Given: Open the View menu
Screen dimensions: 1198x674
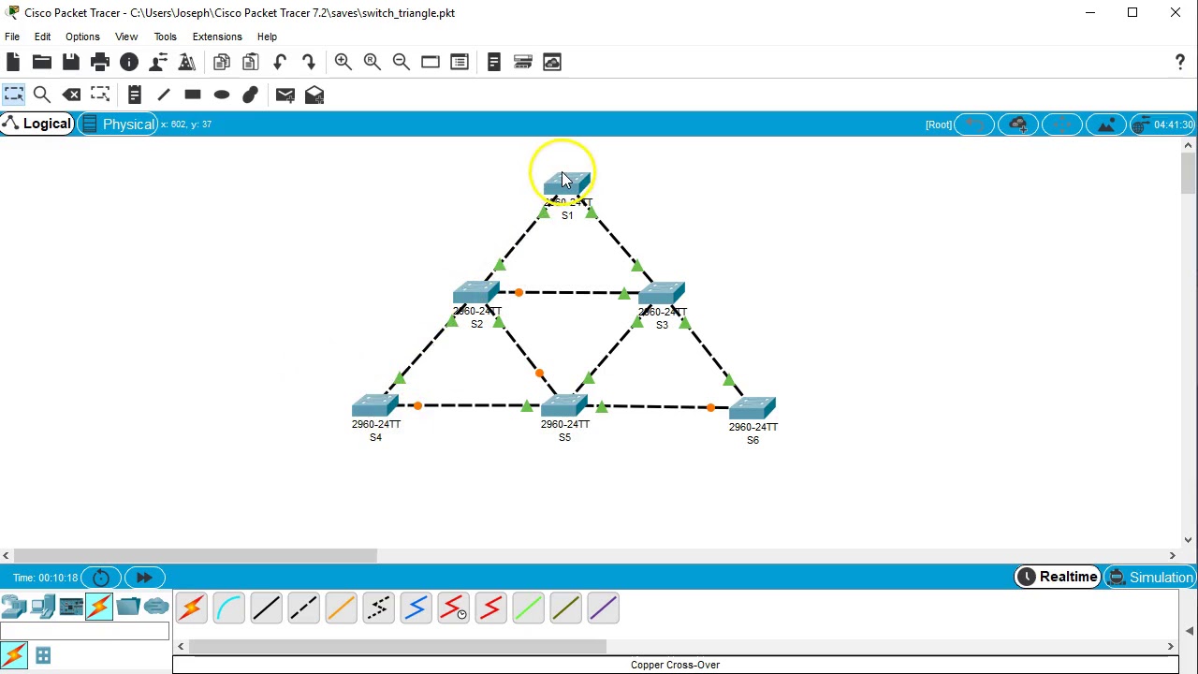Looking at the screenshot, I should (x=126, y=37).
